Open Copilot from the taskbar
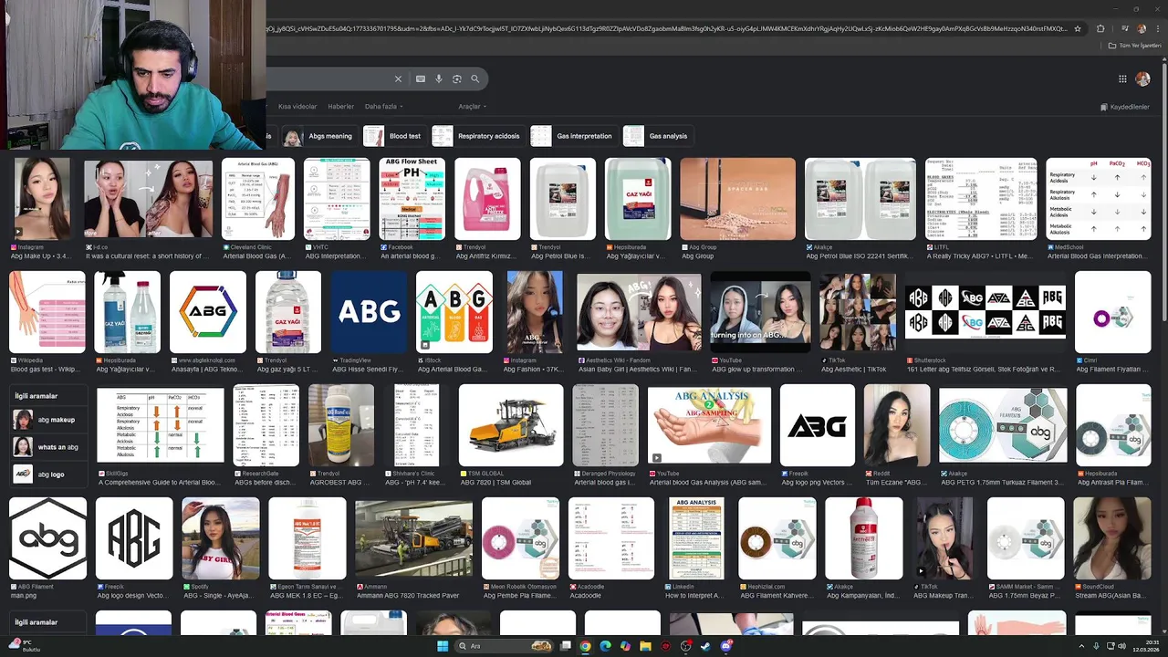Screen dimensions: 1168x657 pos(625,646)
